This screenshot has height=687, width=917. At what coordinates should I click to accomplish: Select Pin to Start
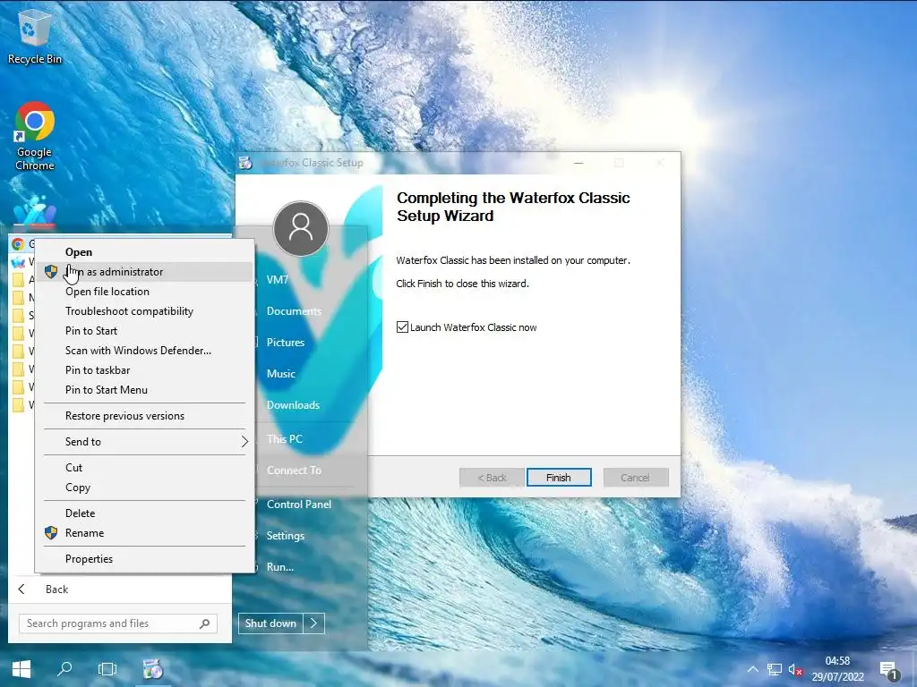click(144, 331)
